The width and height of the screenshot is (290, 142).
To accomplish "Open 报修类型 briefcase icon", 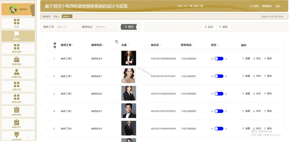I will (17, 59).
